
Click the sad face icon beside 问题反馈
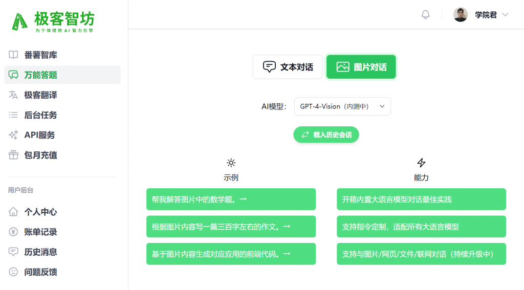(13, 272)
